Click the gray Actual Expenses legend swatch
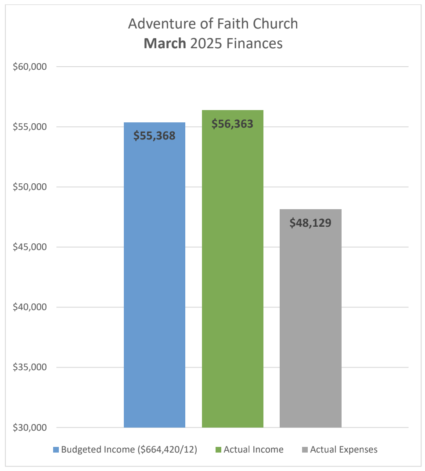 [x=304, y=450]
